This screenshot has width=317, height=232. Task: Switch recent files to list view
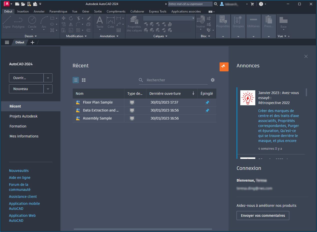(x=76, y=80)
